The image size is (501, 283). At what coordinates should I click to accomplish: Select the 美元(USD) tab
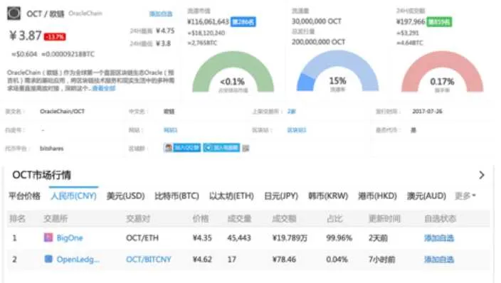coord(125,196)
